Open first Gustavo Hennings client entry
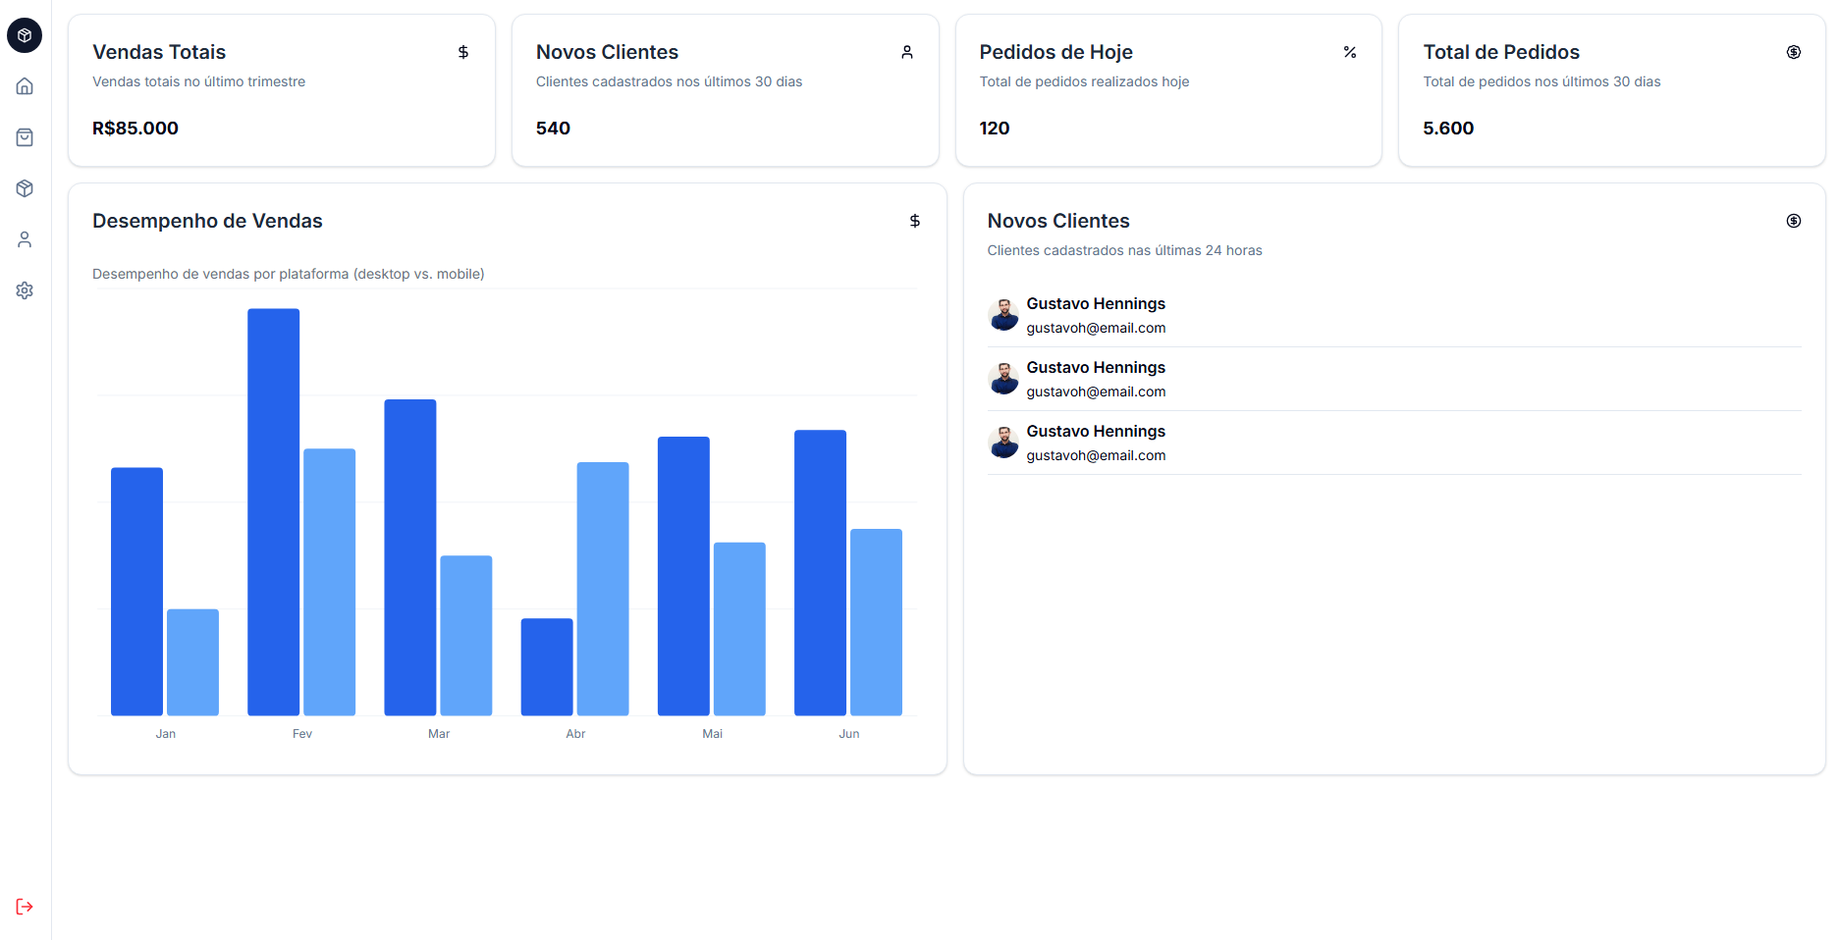Screen dimensions: 1839x940 coord(1096,304)
